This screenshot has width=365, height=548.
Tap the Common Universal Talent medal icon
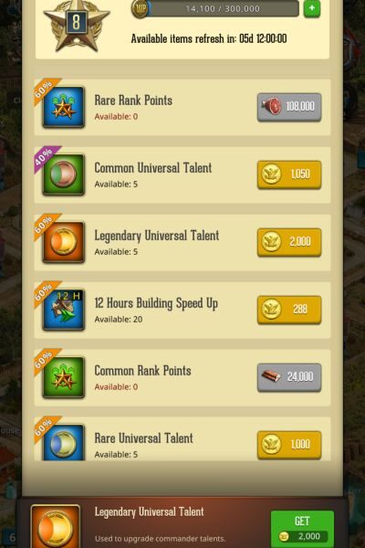click(x=64, y=174)
